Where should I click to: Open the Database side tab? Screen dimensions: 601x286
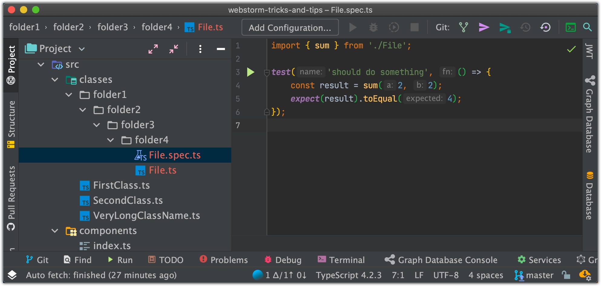(x=590, y=196)
